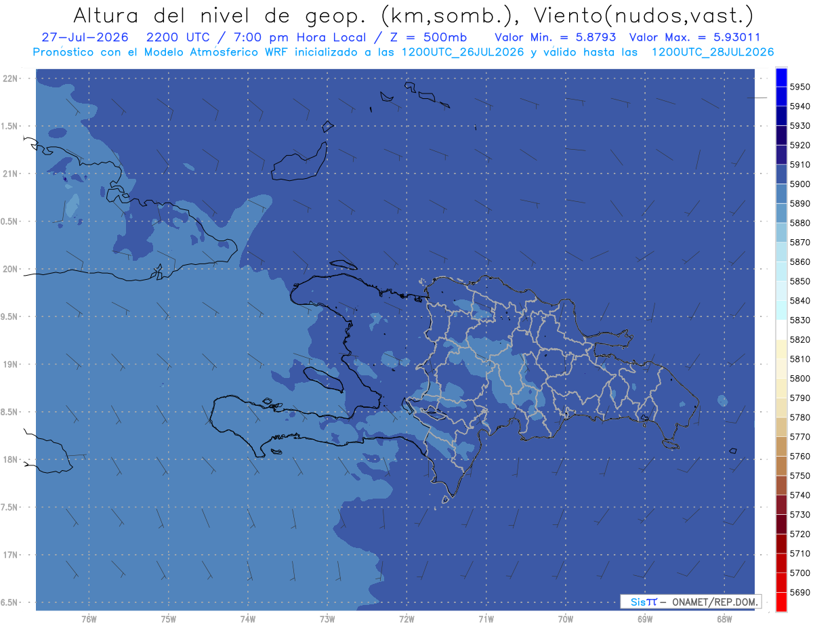Screen dimensions: 813x628
Task: Click the '22N' latitude label
Action: pyautogui.click(x=11, y=79)
